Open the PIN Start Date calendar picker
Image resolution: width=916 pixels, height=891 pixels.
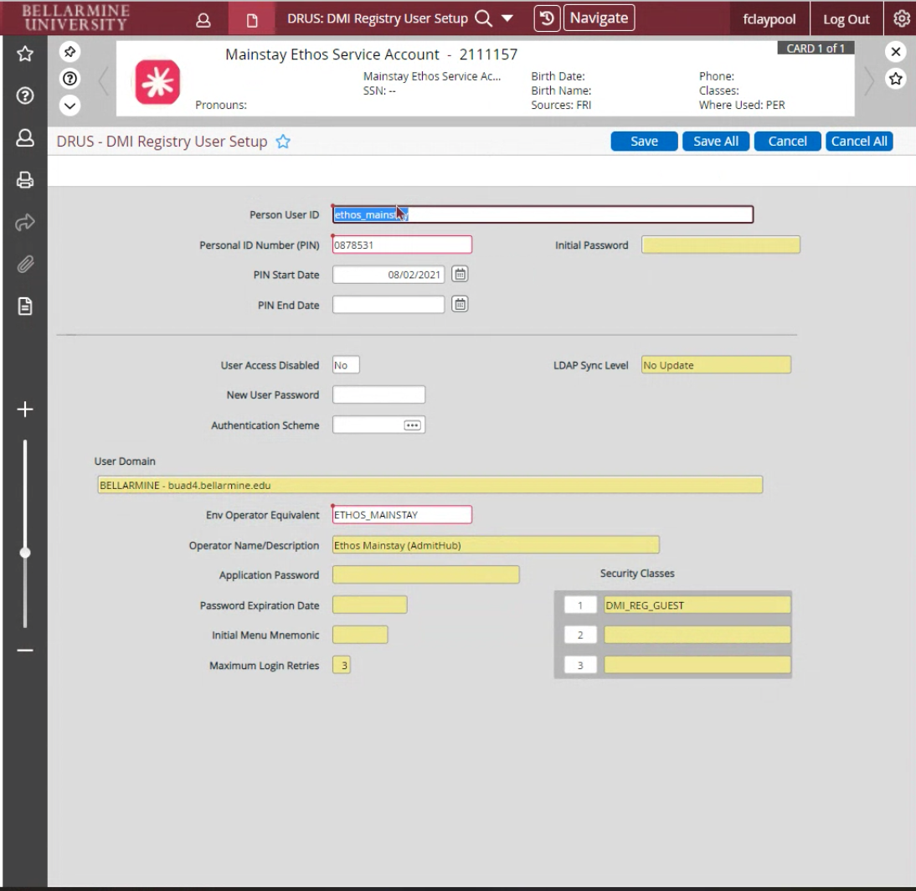460,274
